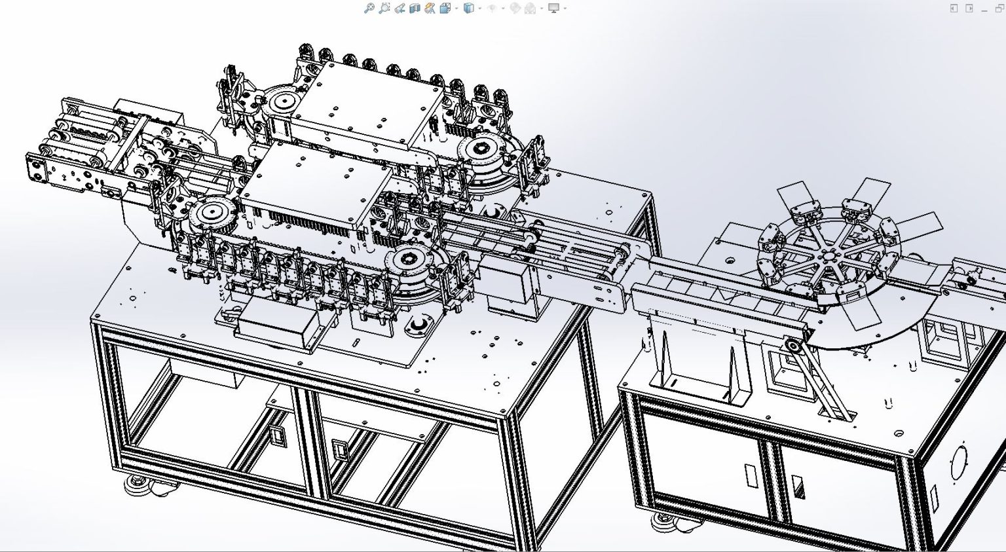Select the Dynamic Annotation Views icon
The image size is (1006, 552).
[430, 8]
